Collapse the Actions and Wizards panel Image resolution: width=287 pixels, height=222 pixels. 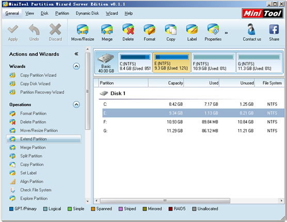76,54
